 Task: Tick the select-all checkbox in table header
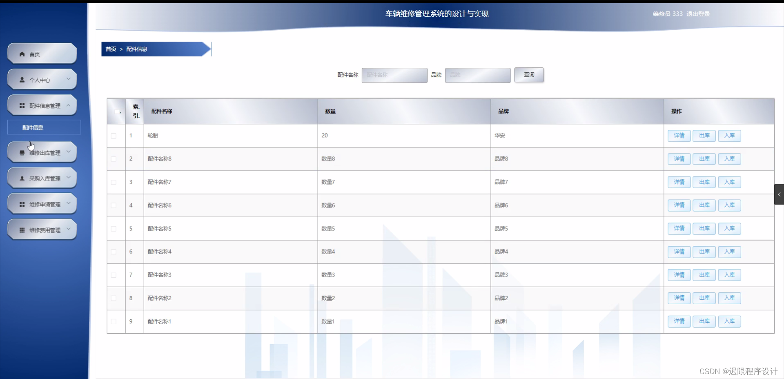click(117, 113)
